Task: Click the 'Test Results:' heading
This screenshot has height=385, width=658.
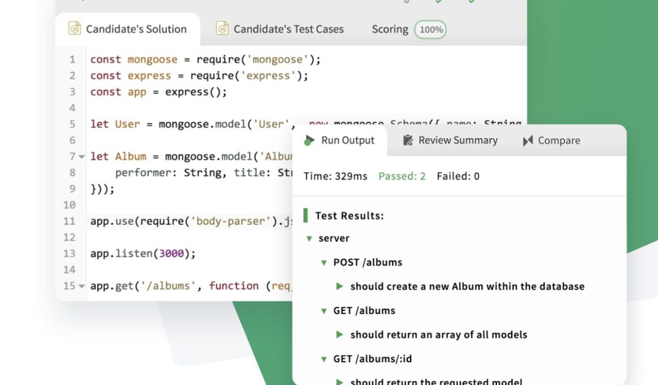Action: pos(349,215)
